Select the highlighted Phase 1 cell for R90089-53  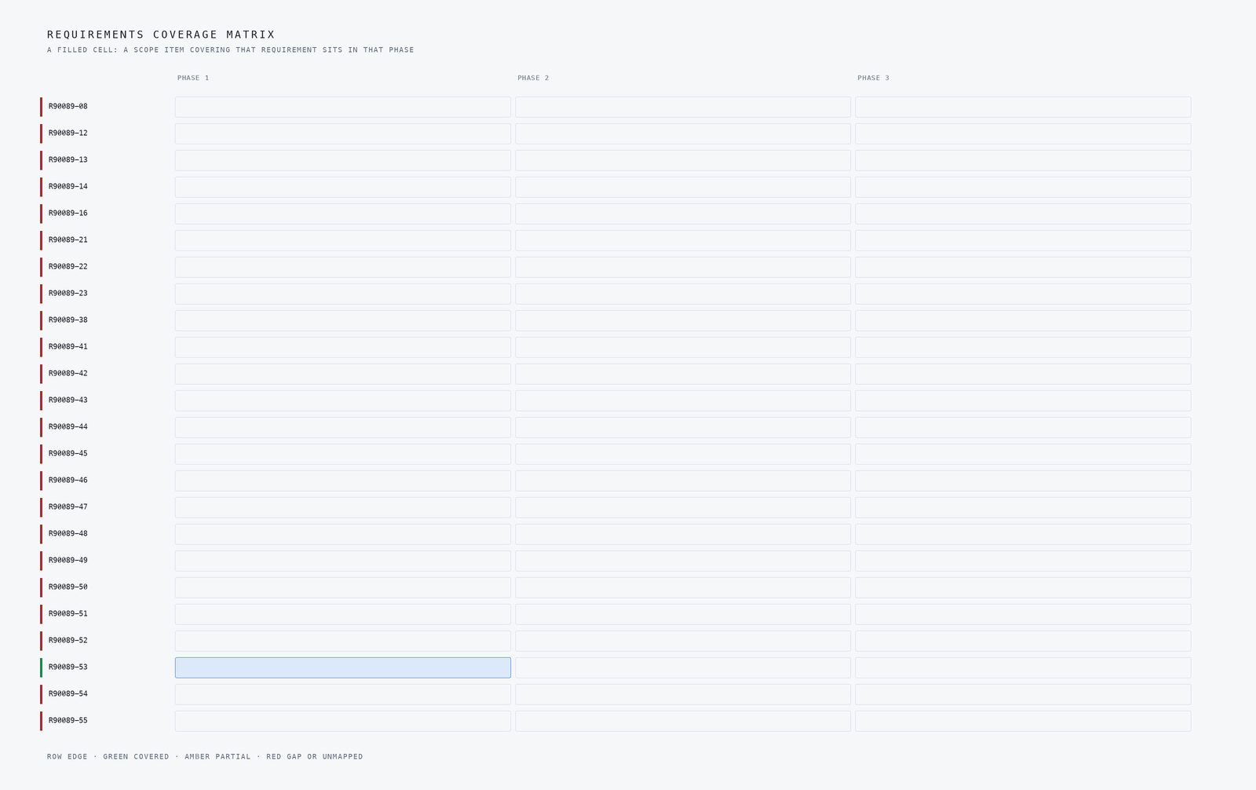pos(343,667)
